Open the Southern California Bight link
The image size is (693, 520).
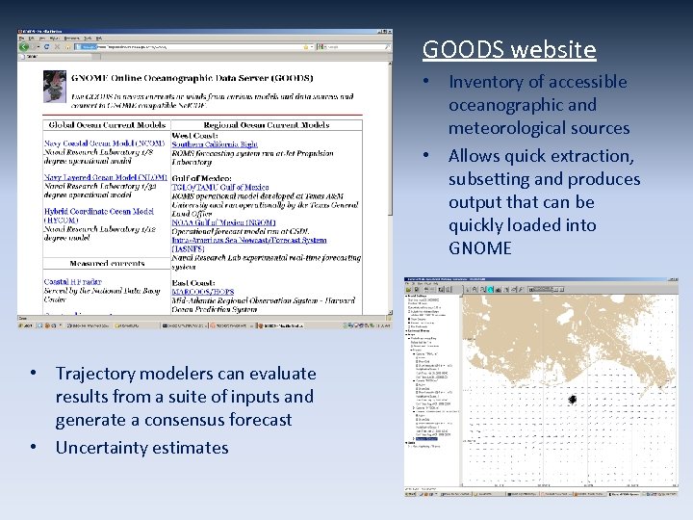(x=215, y=144)
